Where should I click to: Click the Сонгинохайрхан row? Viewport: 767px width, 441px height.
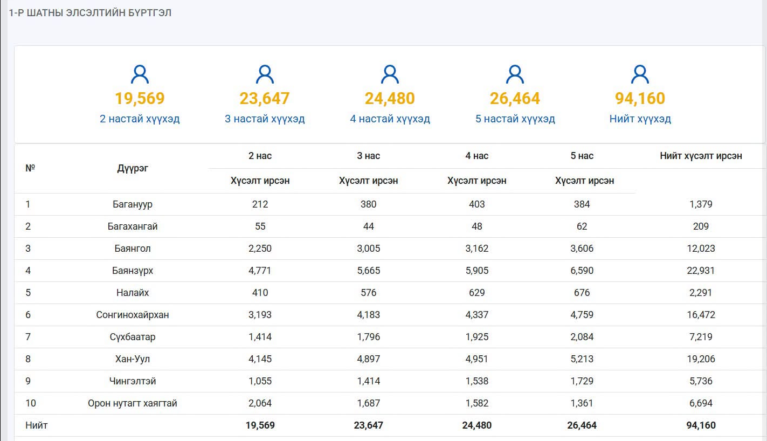(x=390, y=315)
